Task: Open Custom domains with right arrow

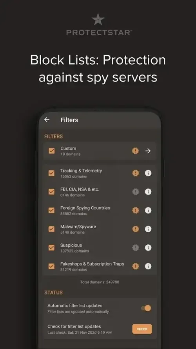Action: pyautogui.click(x=148, y=151)
